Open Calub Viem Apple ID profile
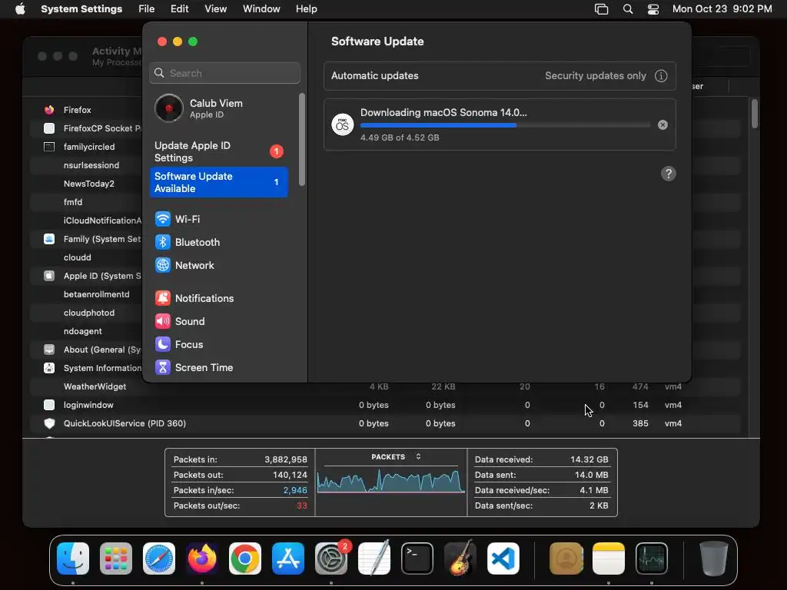This screenshot has height=590, width=787. [x=219, y=108]
